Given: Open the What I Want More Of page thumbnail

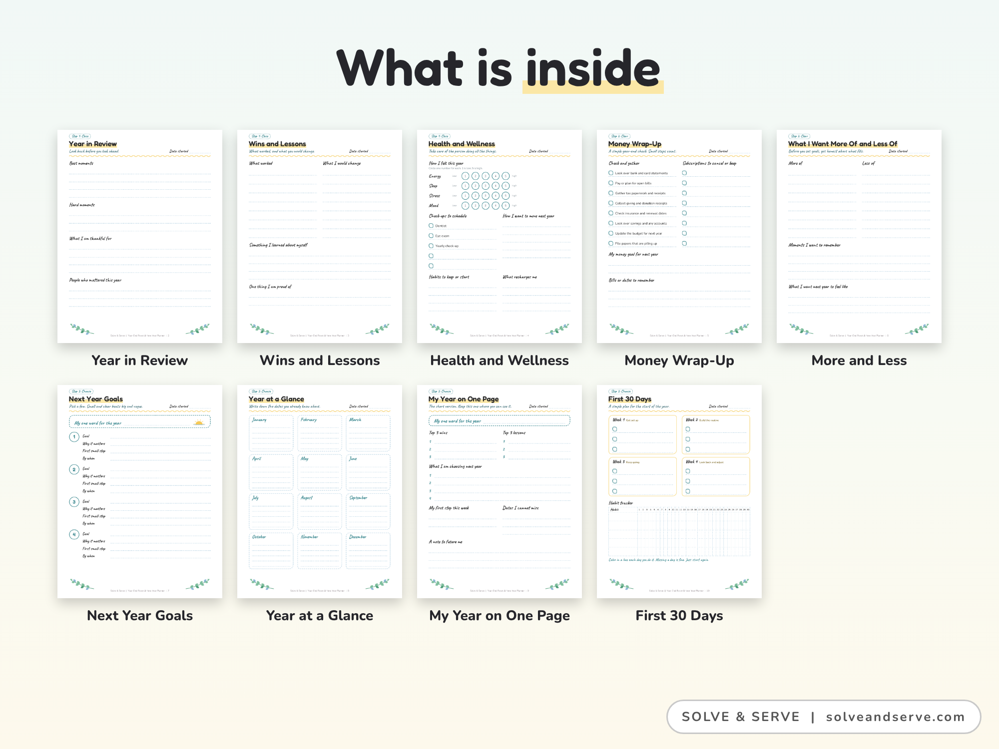Looking at the screenshot, I should pos(859,236).
